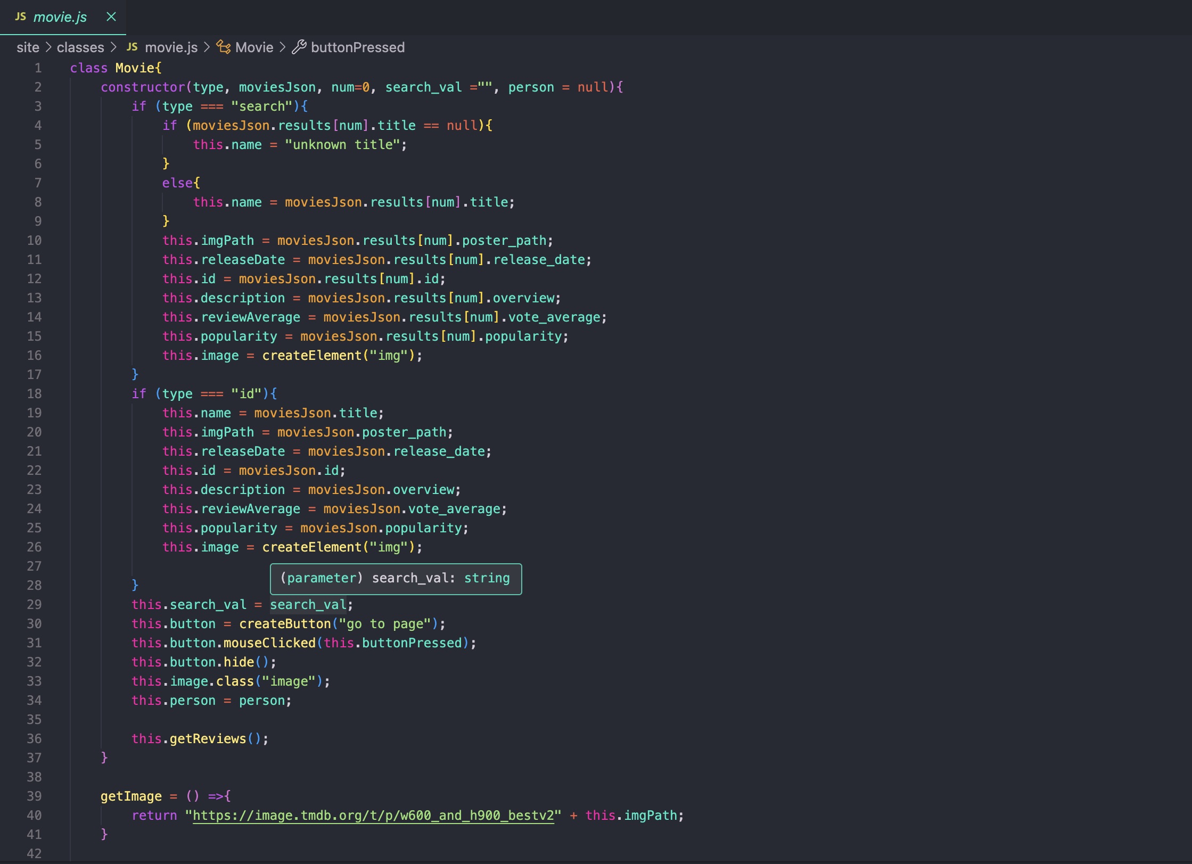Open the chevron between classes and movie.js
The image size is (1192, 864).
pos(114,47)
